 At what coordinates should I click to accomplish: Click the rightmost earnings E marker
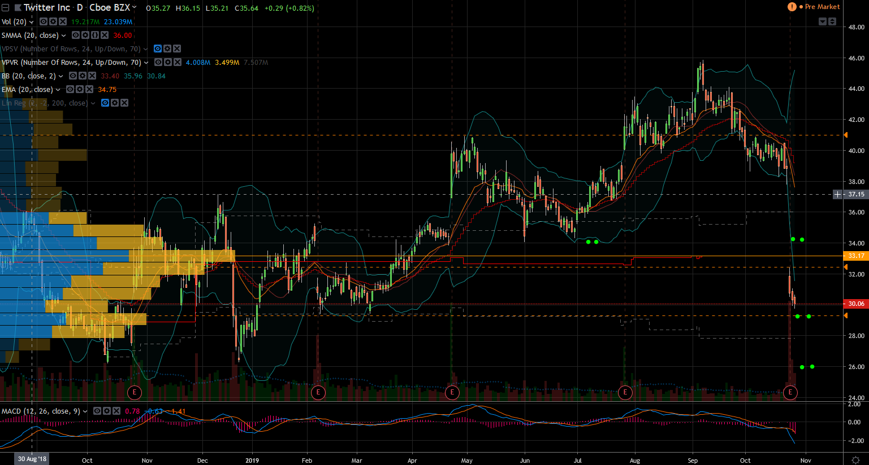coord(790,392)
